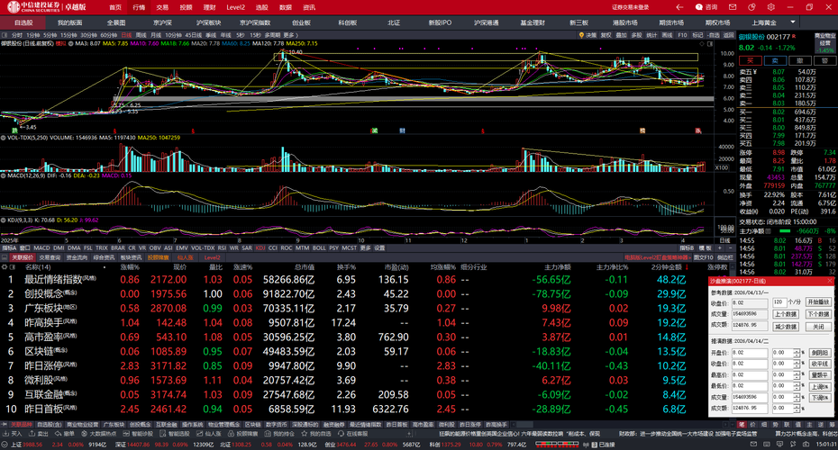Viewport: 838px width, 450px height.
Task: Switch to 京沪深 market tab
Action: 162,22
